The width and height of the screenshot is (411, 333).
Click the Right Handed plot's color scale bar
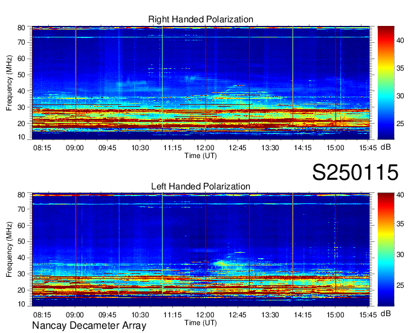click(386, 83)
